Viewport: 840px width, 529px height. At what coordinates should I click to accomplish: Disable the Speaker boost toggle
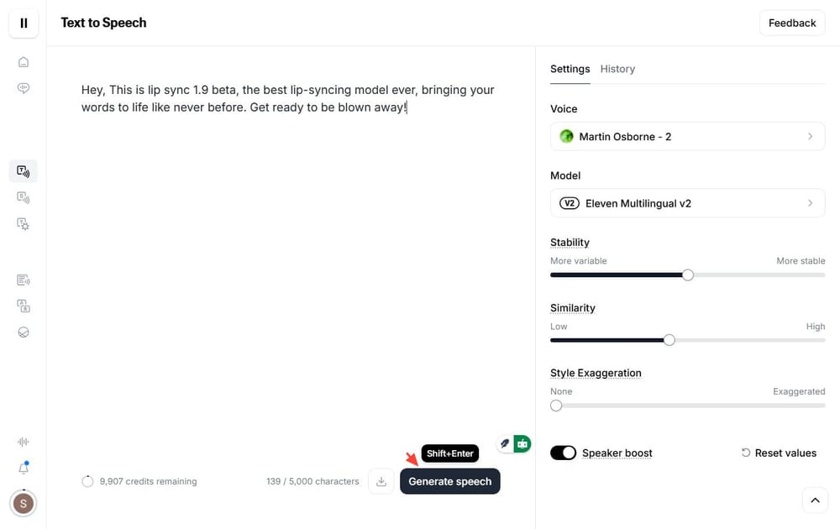(x=563, y=453)
